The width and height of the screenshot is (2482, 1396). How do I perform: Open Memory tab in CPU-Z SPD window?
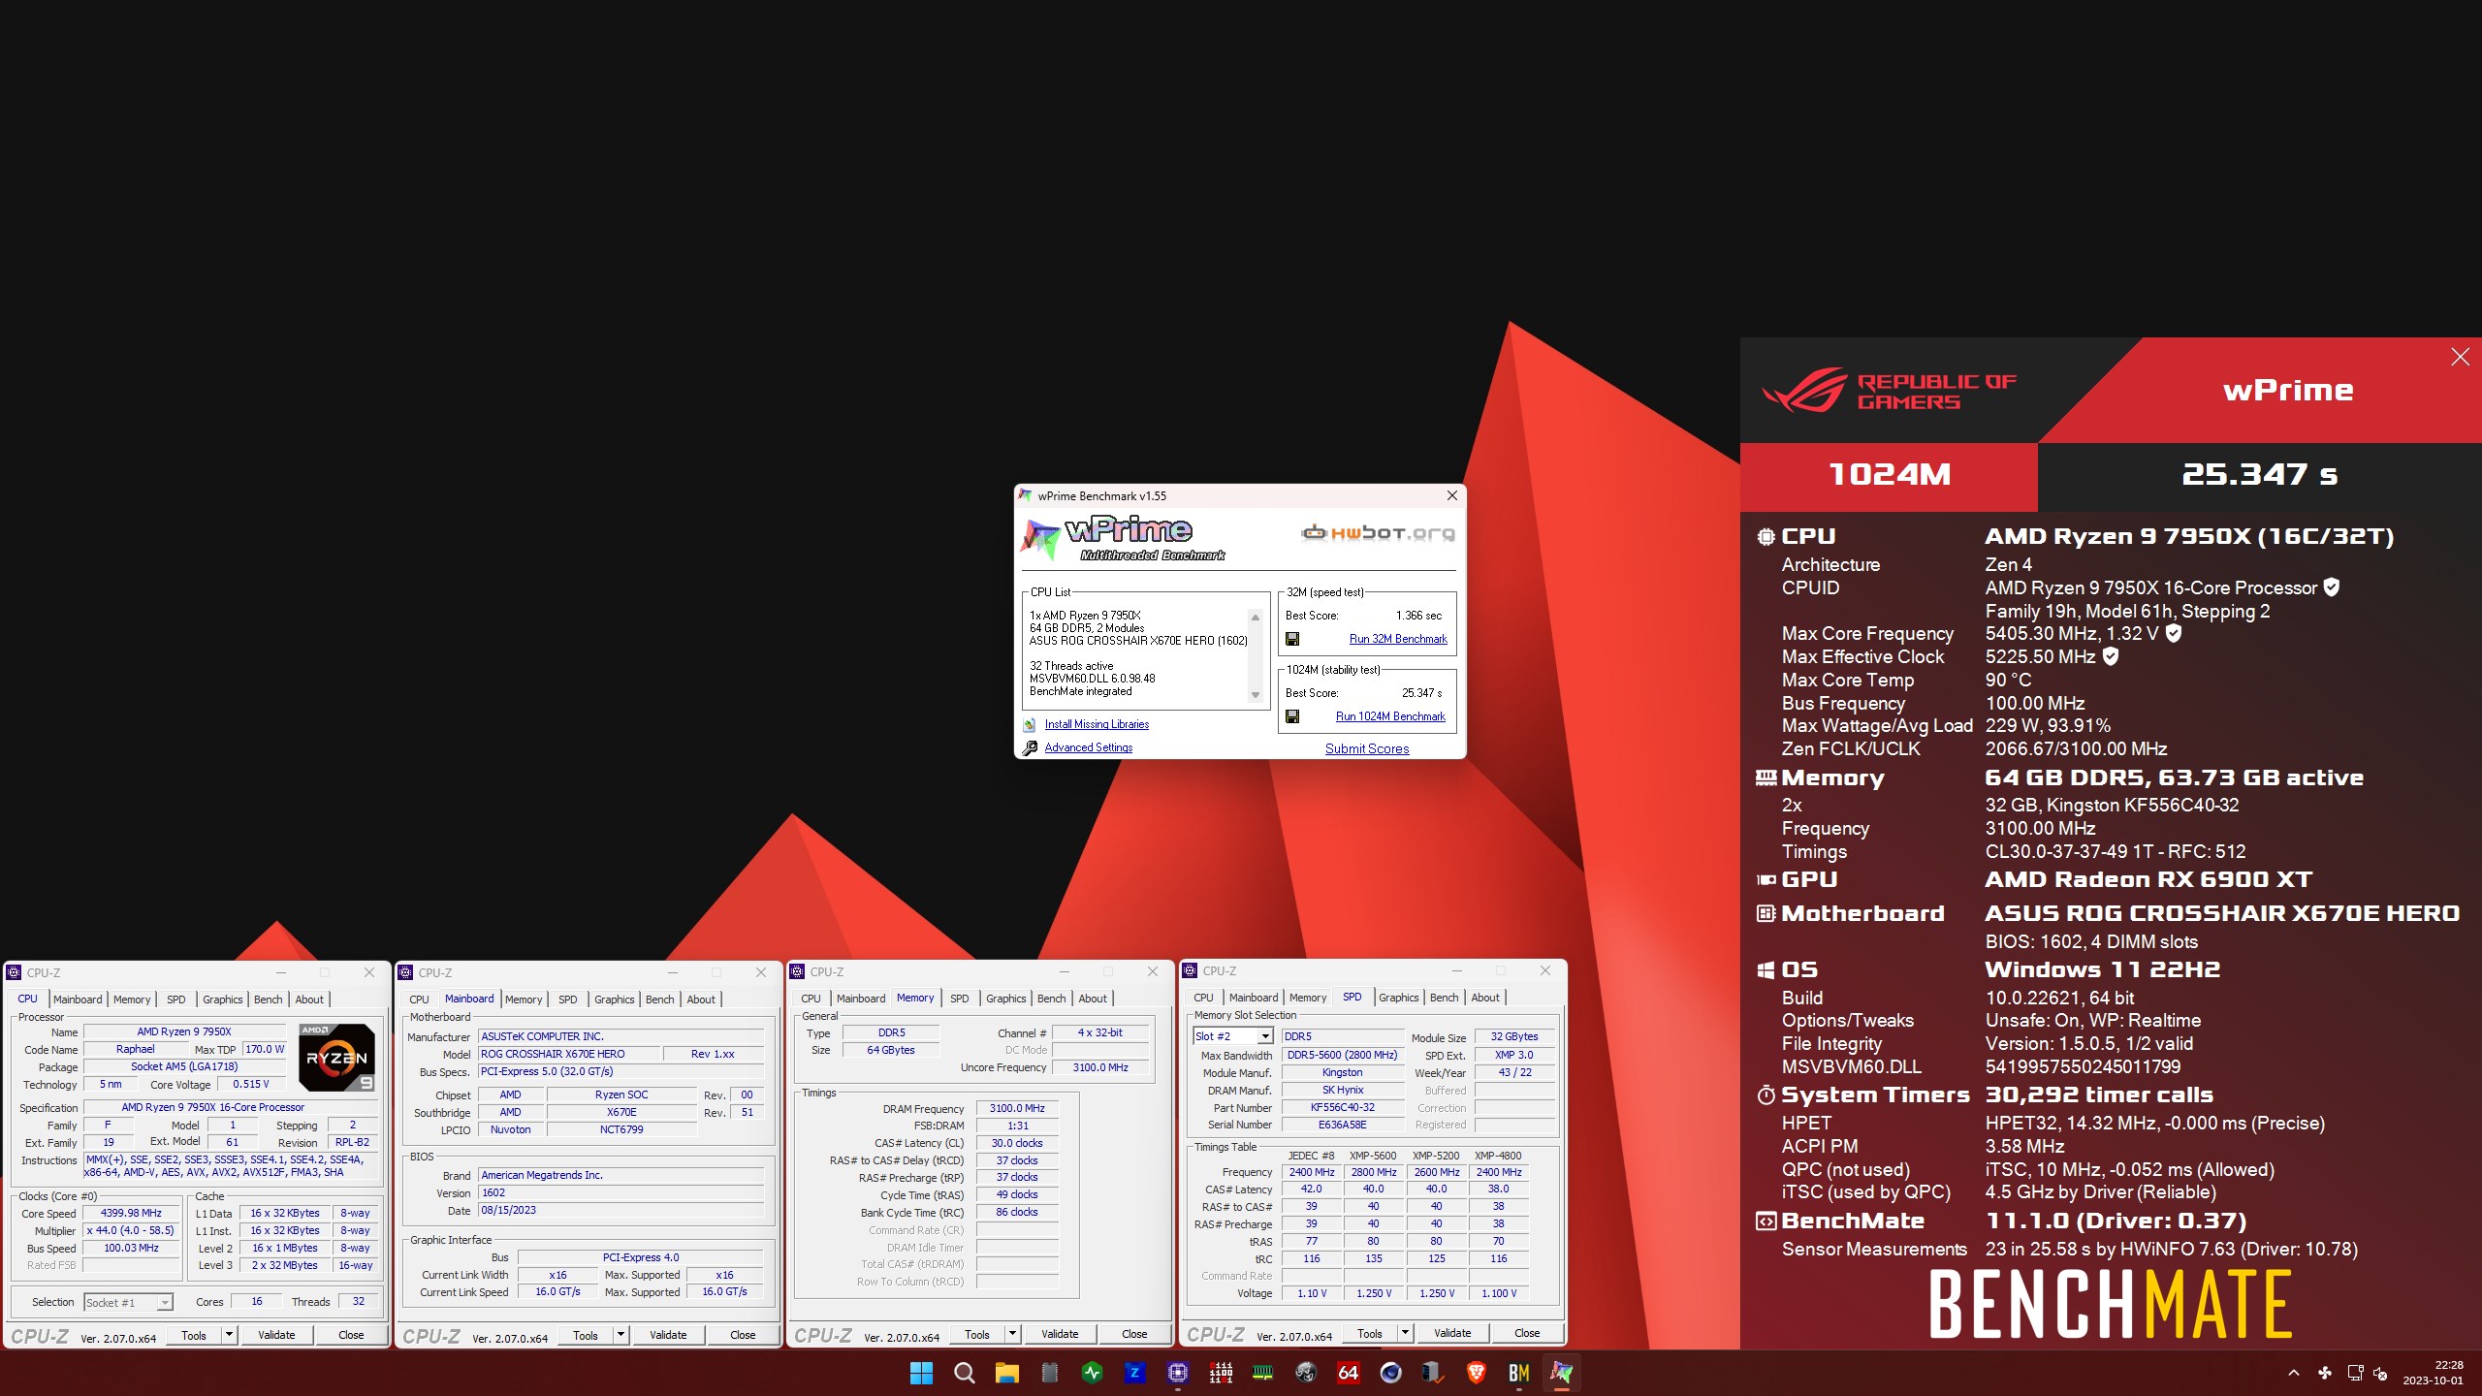tap(1308, 997)
